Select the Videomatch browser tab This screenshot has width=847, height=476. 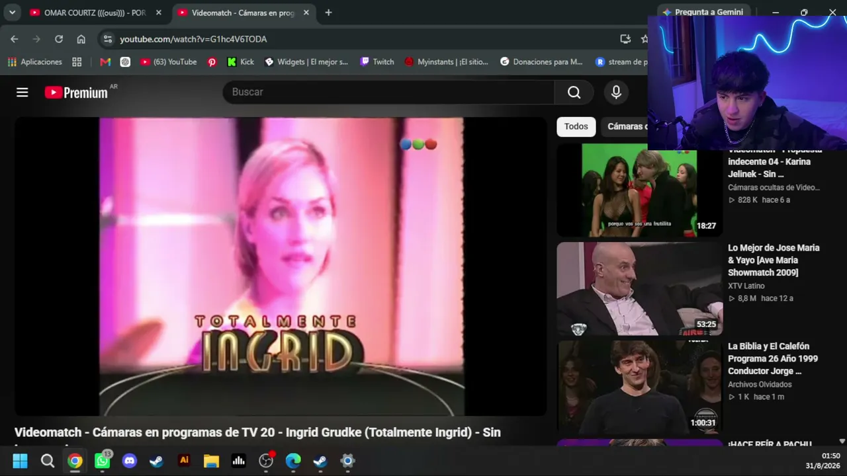pyautogui.click(x=244, y=13)
